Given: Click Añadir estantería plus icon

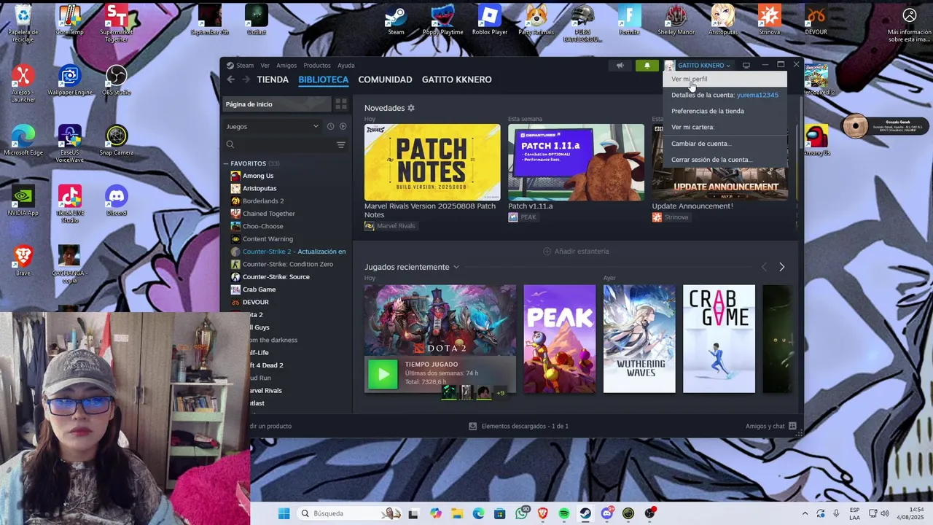Looking at the screenshot, I should [547, 252].
